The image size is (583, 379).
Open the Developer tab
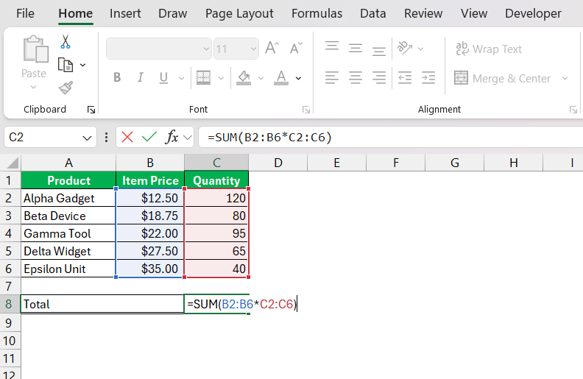(533, 14)
